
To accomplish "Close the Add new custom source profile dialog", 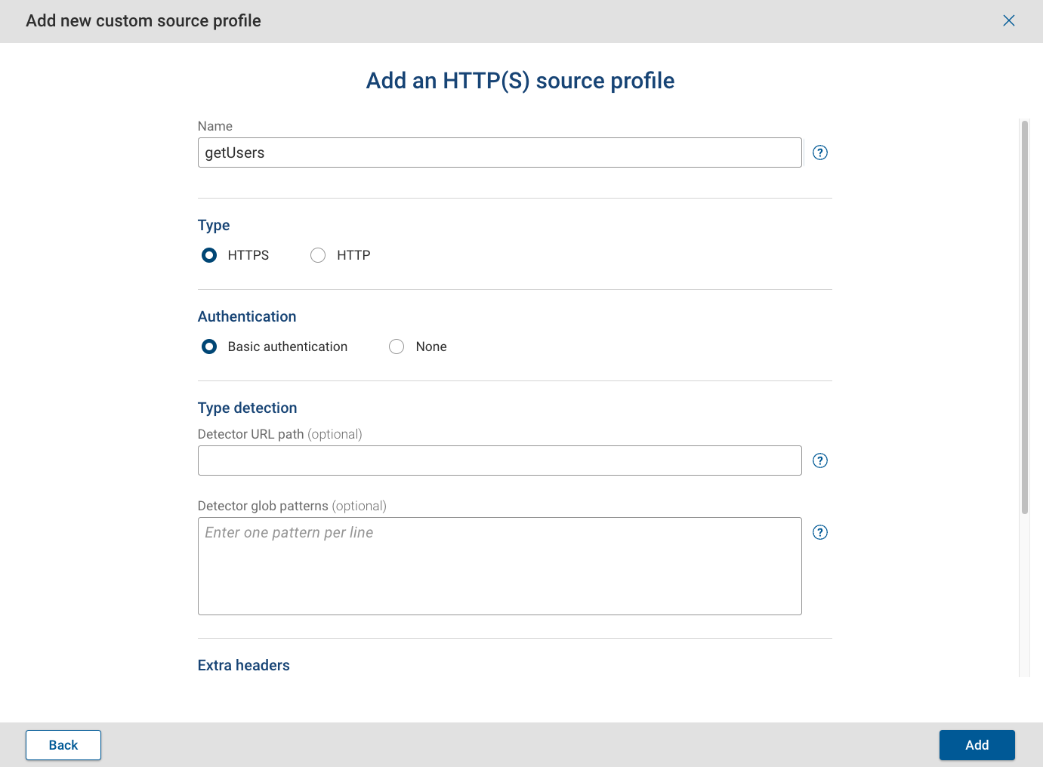I will point(1009,20).
